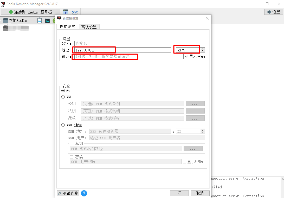Increase the port using the 6379 stepper arrow
The image size is (284, 198).
point(202,48)
